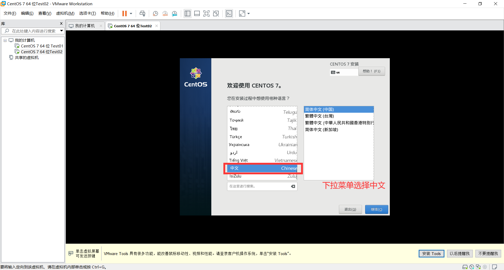
Task: Switch to Unity mode
Action: pyautogui.click(x=216, y=14)
